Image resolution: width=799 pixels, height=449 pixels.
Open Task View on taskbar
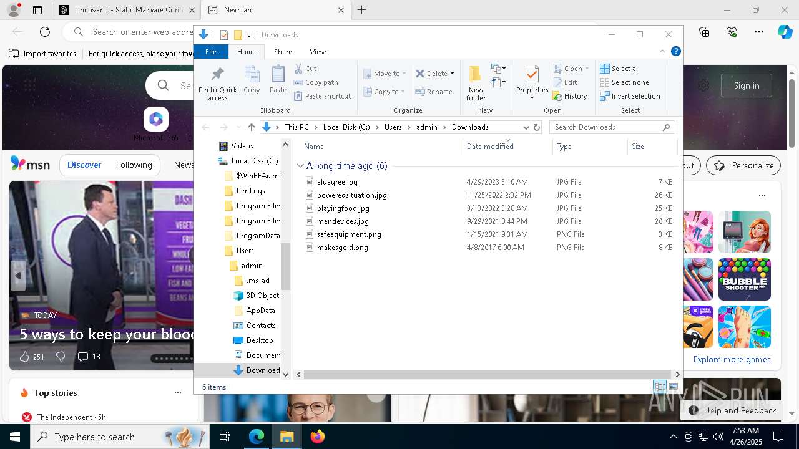(225, 437)
